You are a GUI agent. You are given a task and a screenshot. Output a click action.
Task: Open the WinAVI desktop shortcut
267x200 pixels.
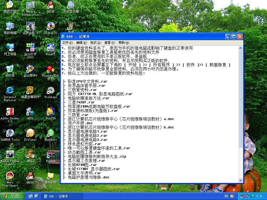51,50
